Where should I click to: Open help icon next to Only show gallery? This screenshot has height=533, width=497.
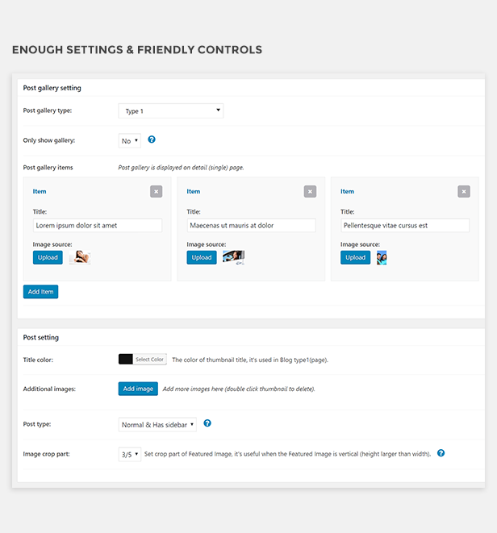click(x=152, y=139)
